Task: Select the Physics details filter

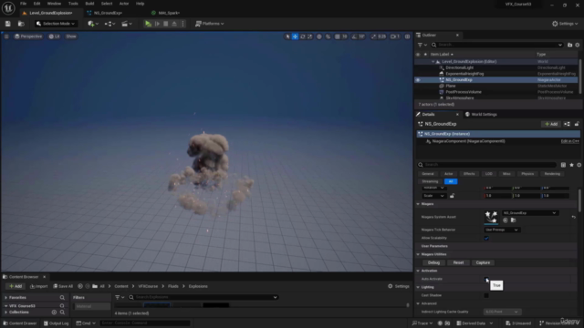Action: pyautogui.click(x=527, y=174)
